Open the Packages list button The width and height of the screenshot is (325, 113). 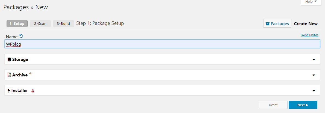tap(277, 23)
